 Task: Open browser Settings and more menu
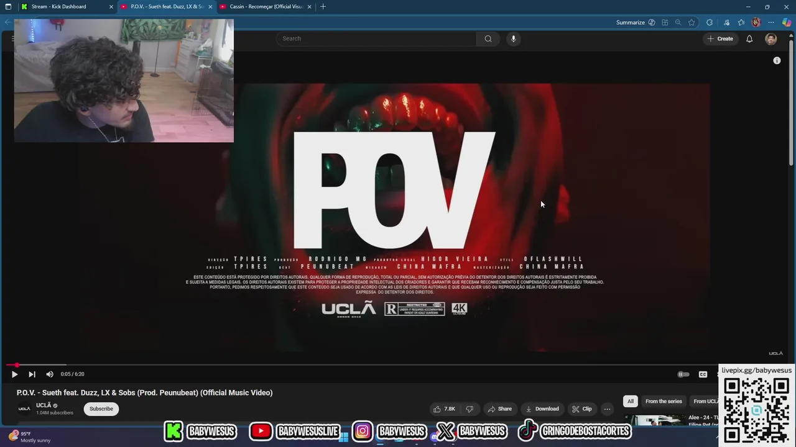(x=771, y=22)
